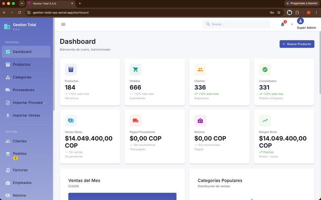Open Chrome three-dot menu

[316, 12]
